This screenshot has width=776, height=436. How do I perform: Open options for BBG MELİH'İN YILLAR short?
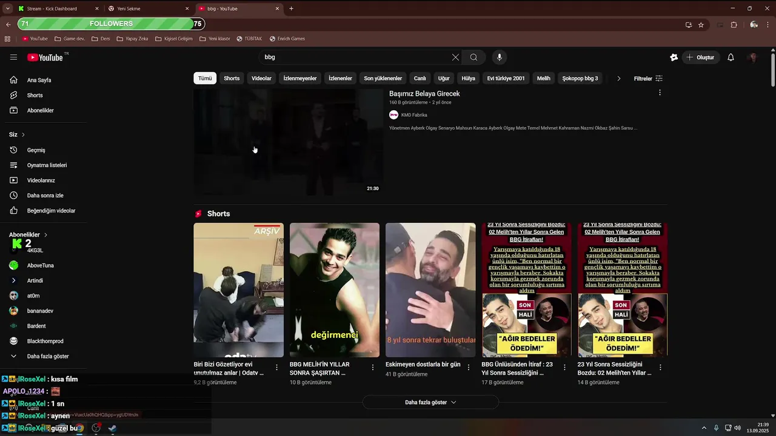click(x=372, y=367)
